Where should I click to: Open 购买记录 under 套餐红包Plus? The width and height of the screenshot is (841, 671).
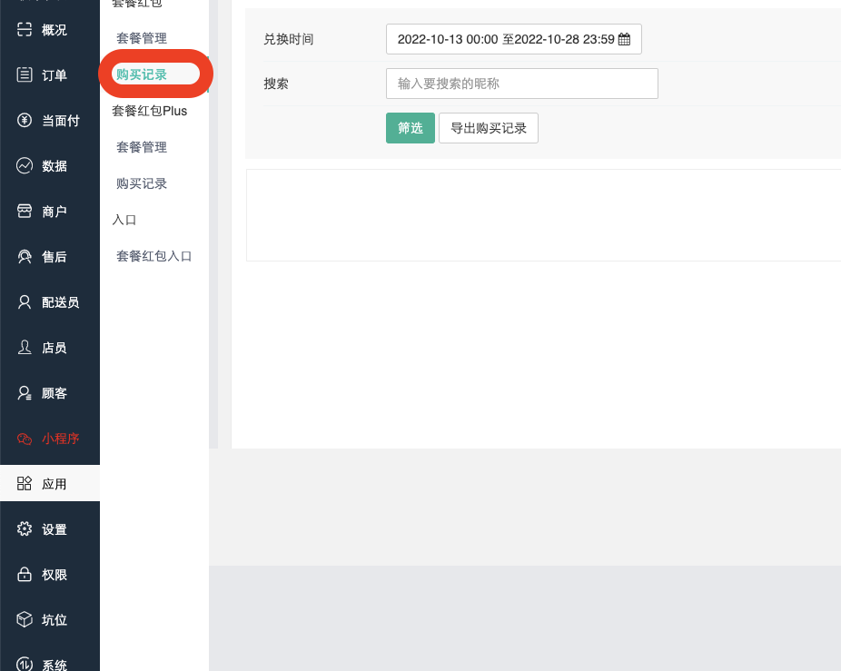tap(142, 183)
